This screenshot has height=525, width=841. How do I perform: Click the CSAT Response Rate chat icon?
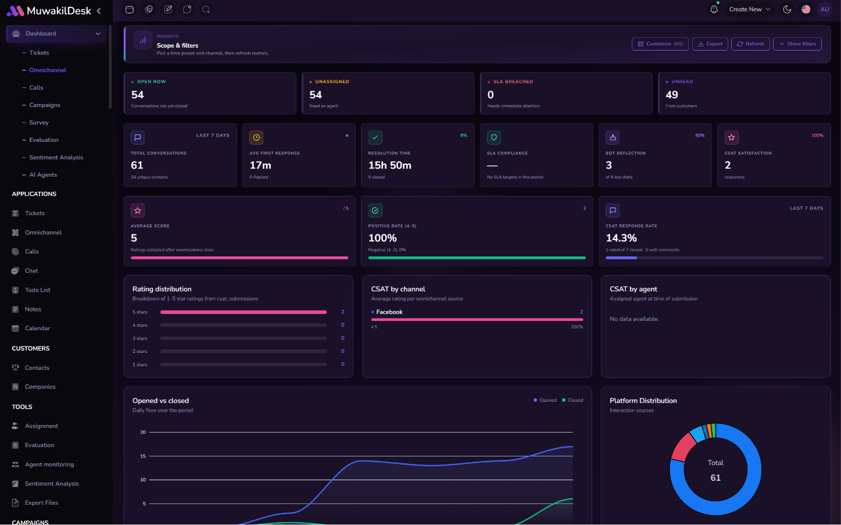613,210
